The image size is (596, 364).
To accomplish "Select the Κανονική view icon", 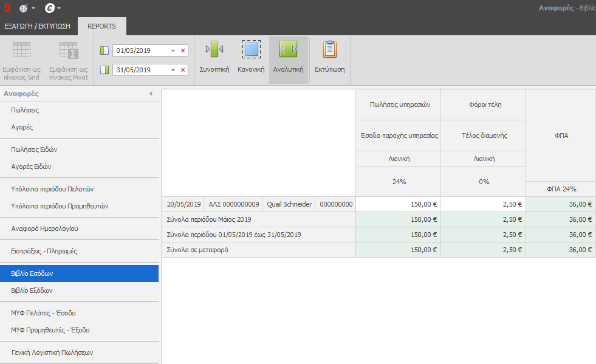I will click(251, 49).
